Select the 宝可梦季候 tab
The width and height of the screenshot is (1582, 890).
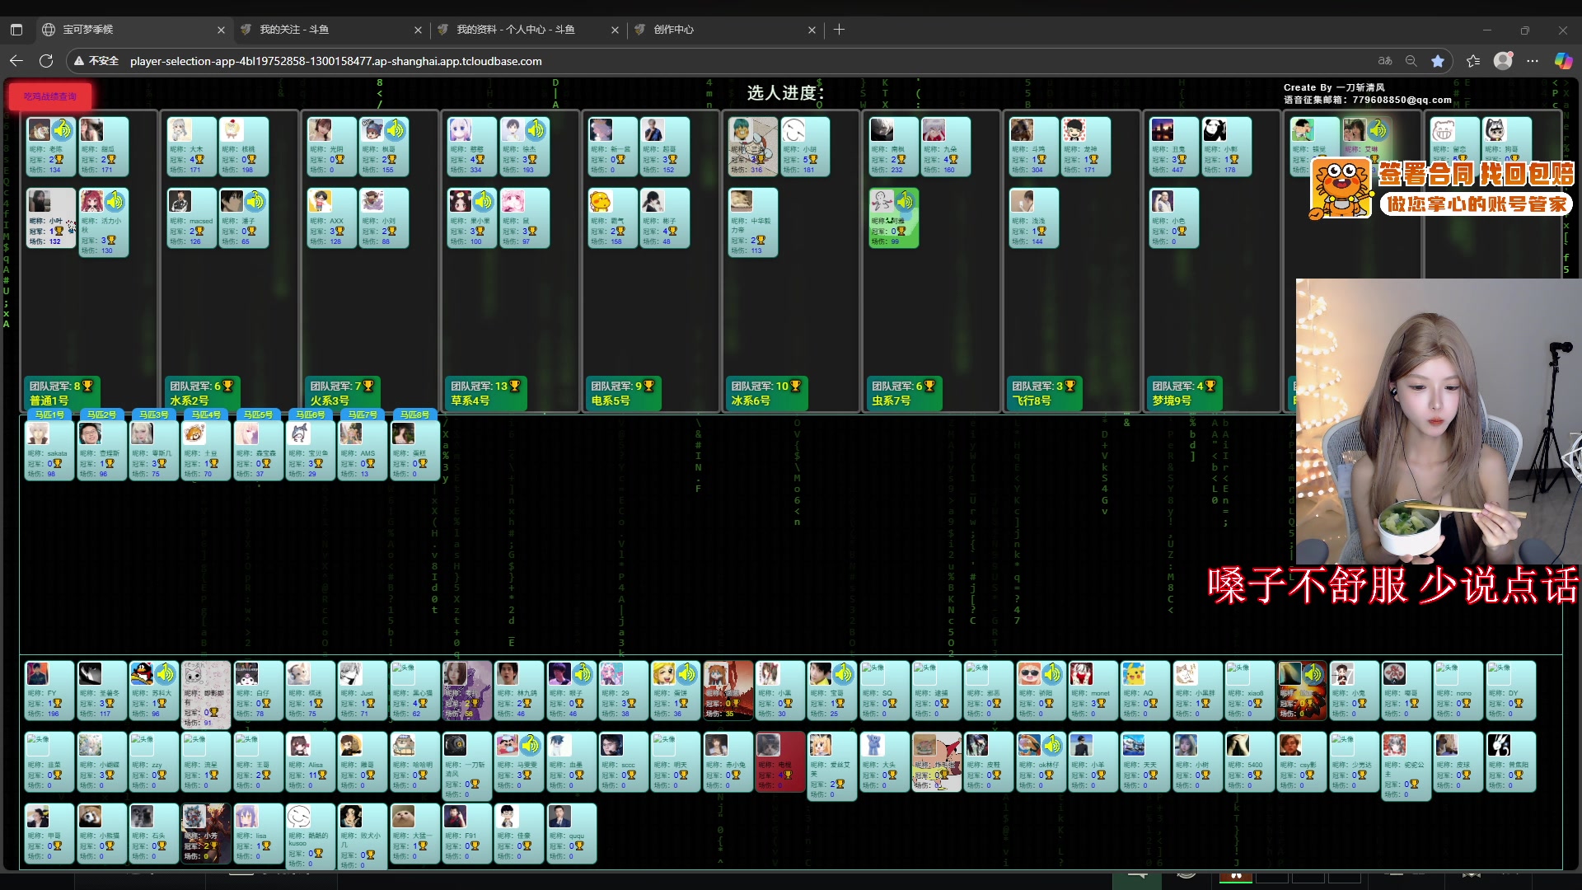pos(133,30)
